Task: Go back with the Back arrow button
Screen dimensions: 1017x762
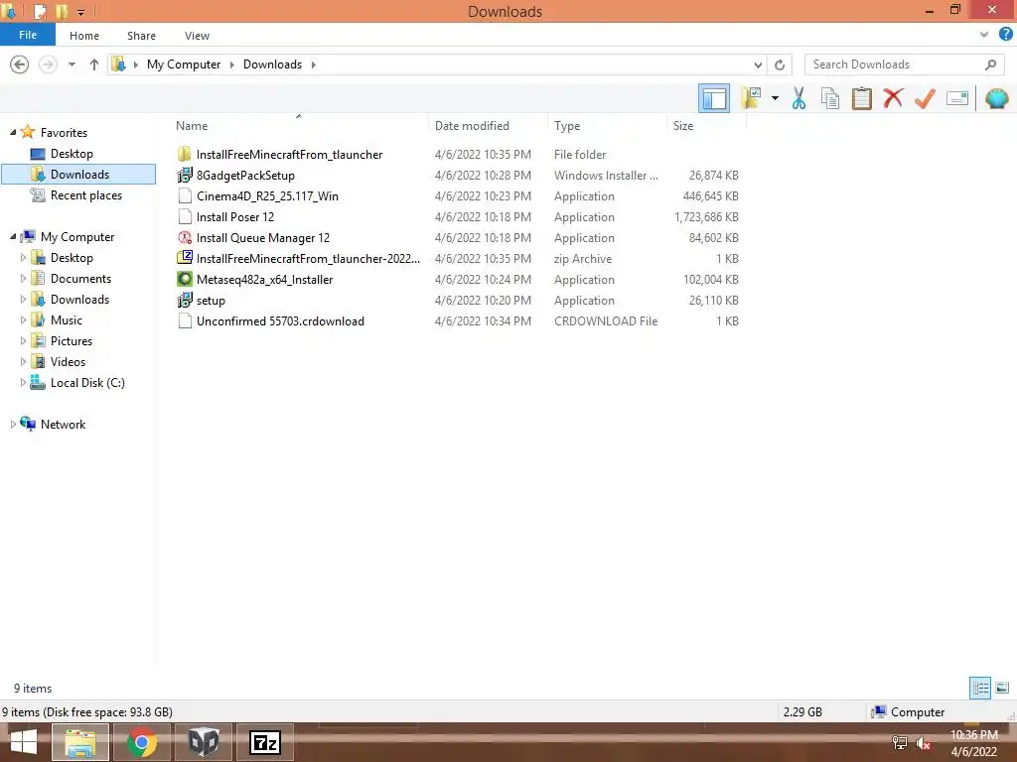Action: [20, 64]
